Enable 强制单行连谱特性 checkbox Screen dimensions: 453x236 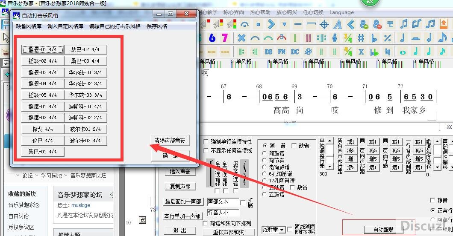pyautogui.click(x=206, y=141)
